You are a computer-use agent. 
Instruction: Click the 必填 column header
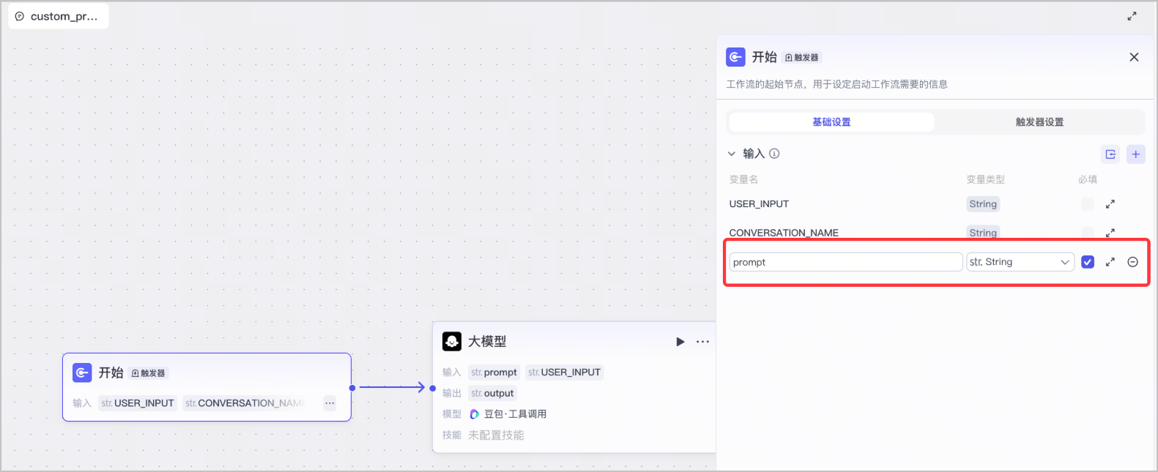point(1088,179)
